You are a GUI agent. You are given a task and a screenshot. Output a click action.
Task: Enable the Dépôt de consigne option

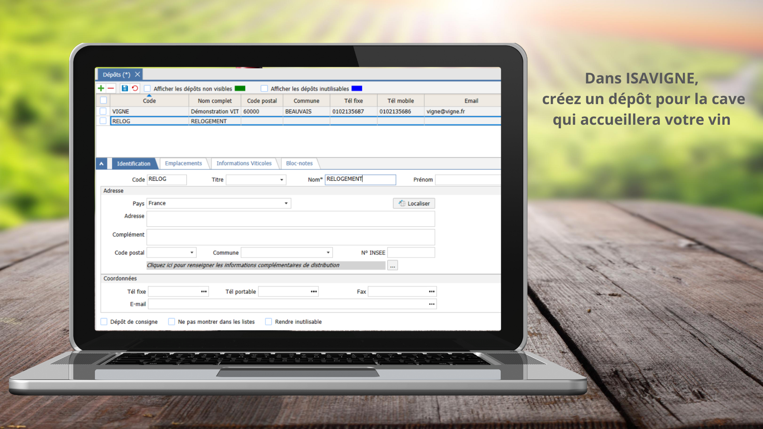(104, 322)
